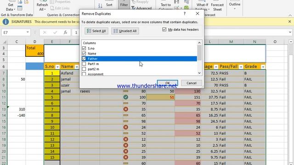This screenshot has height=165, width=294.
Task: Open Grade column filter dropdown
Action: pyautogui.click(x=263, y=67)
